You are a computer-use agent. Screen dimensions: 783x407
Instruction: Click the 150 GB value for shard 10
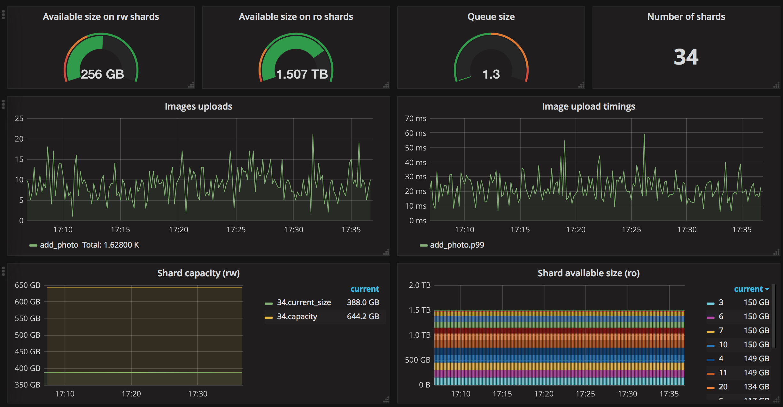point(756,345)
